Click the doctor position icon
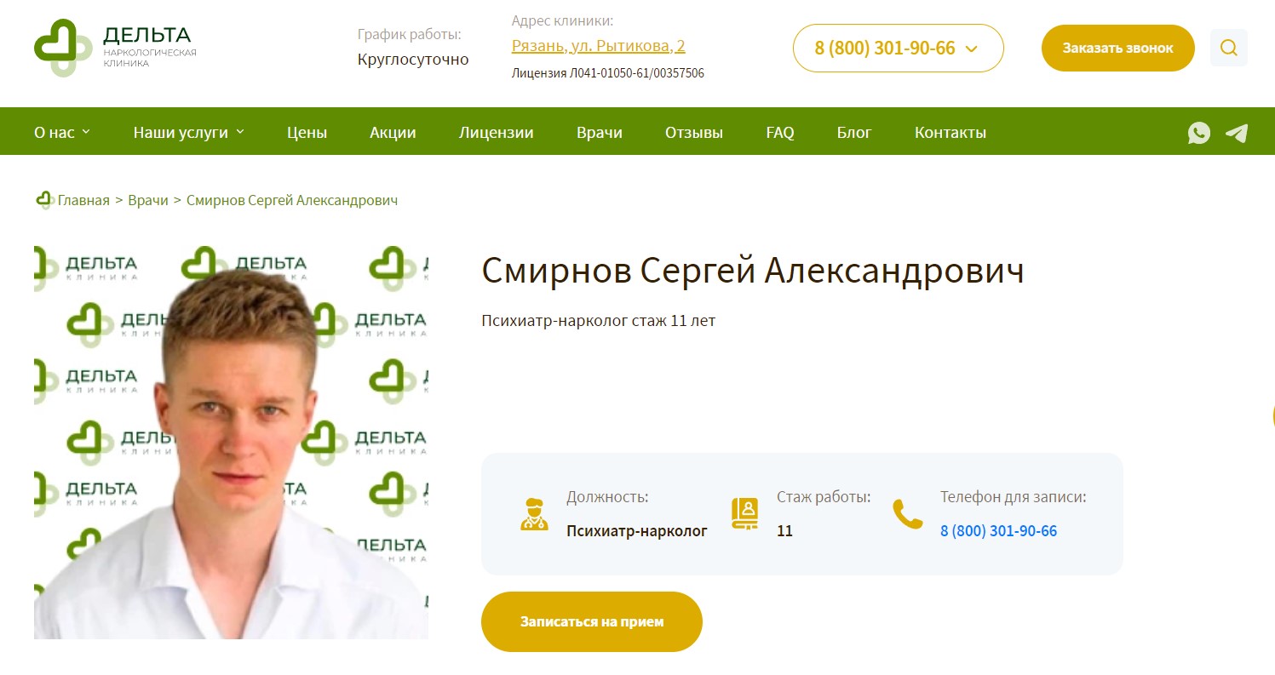The width and height of the screenshot is (1275, 675). point(535,514)
